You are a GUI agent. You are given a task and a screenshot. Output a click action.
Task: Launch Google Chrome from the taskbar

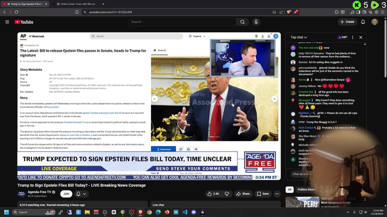[x=149, y=212]
